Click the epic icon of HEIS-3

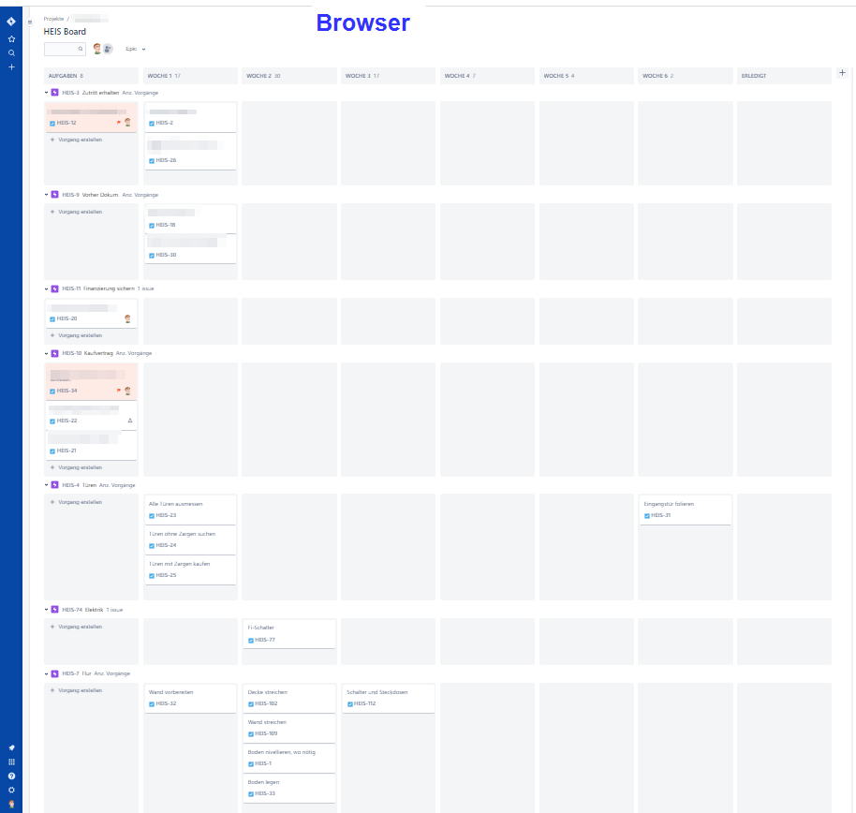tap(54, 93)
